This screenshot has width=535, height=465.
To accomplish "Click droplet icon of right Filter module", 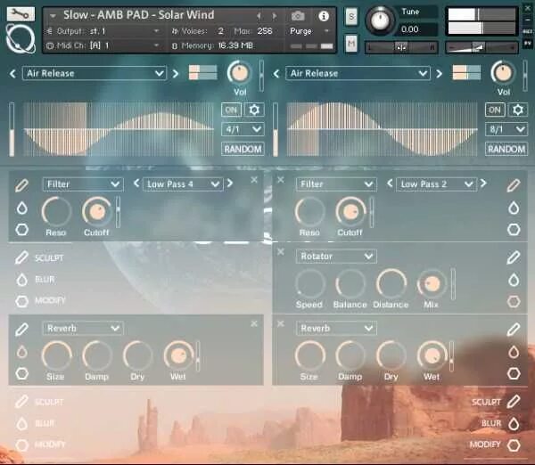I will tap(514, 208).
